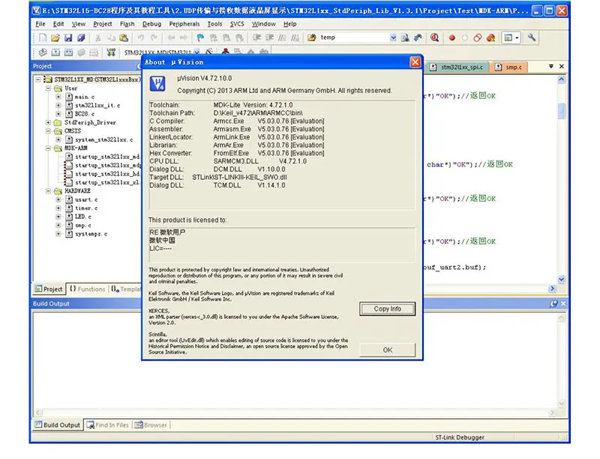Click the Target Options magic wand icon
The height and width of the screenshot is (459, 600).
click(x=209, y=52)
